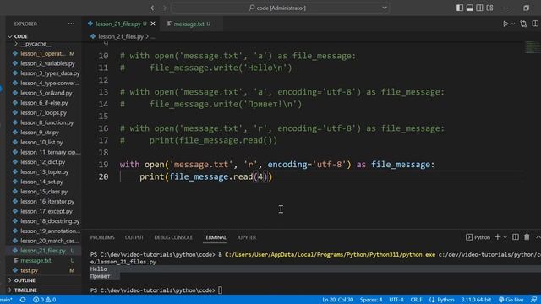Open lesson_6_if-else.py in Explorer
Viewport: 541px width, 304px height.
43,103
